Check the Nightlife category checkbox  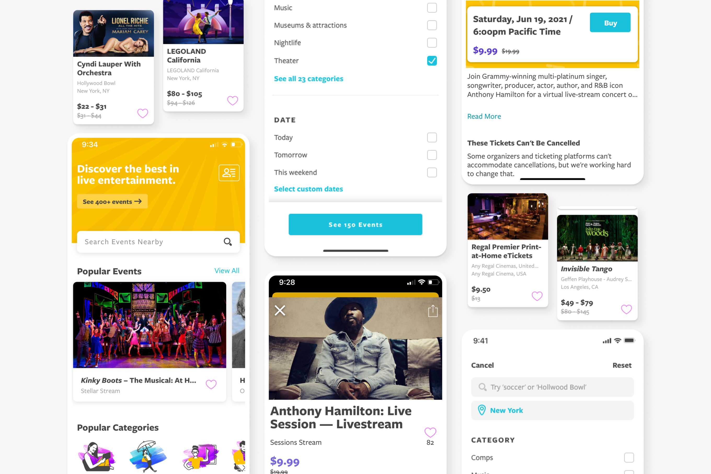pos(432,43)
